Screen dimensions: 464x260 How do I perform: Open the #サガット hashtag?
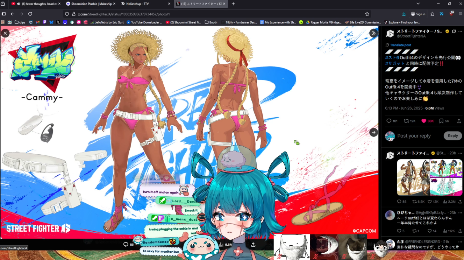point(395,63)
